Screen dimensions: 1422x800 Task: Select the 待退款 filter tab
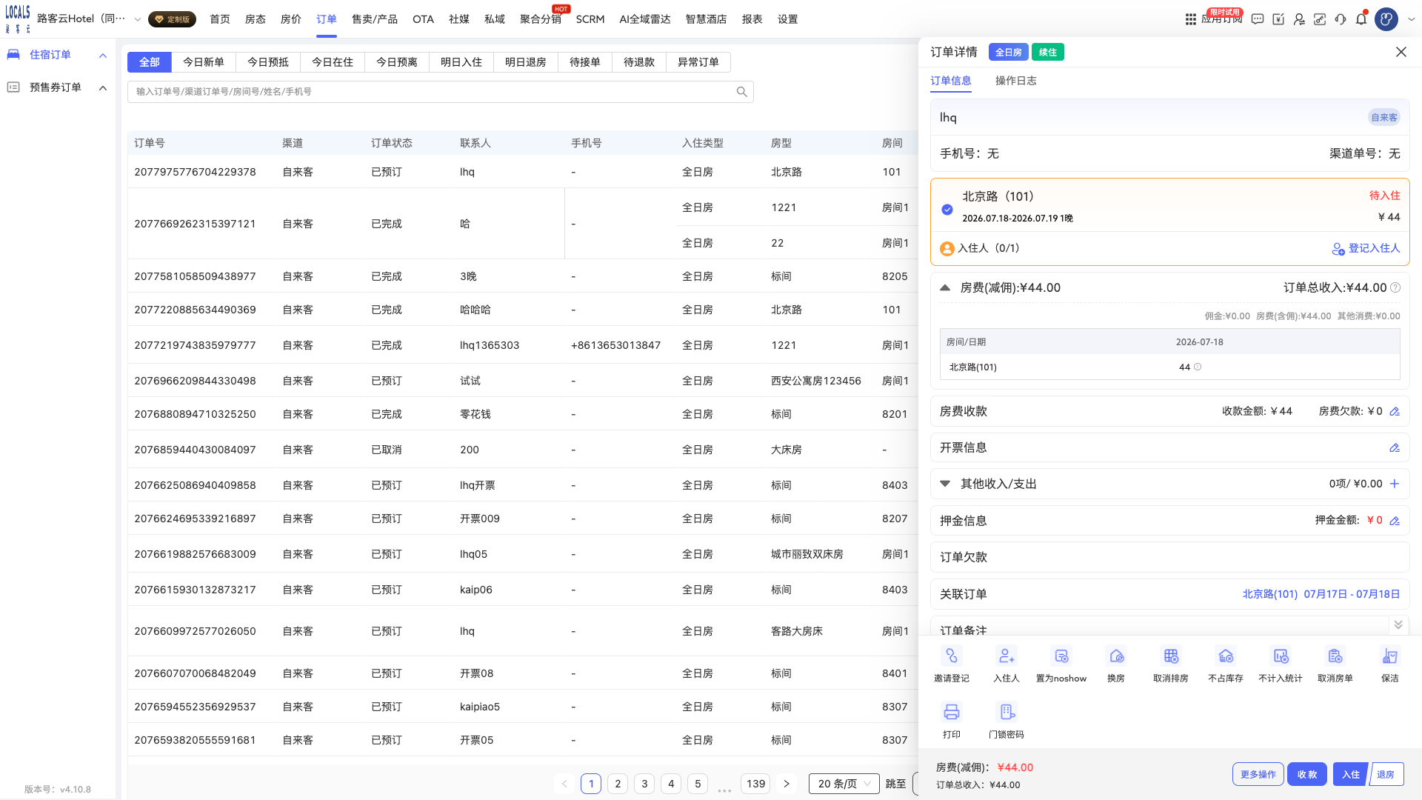[x=639, y=62]
